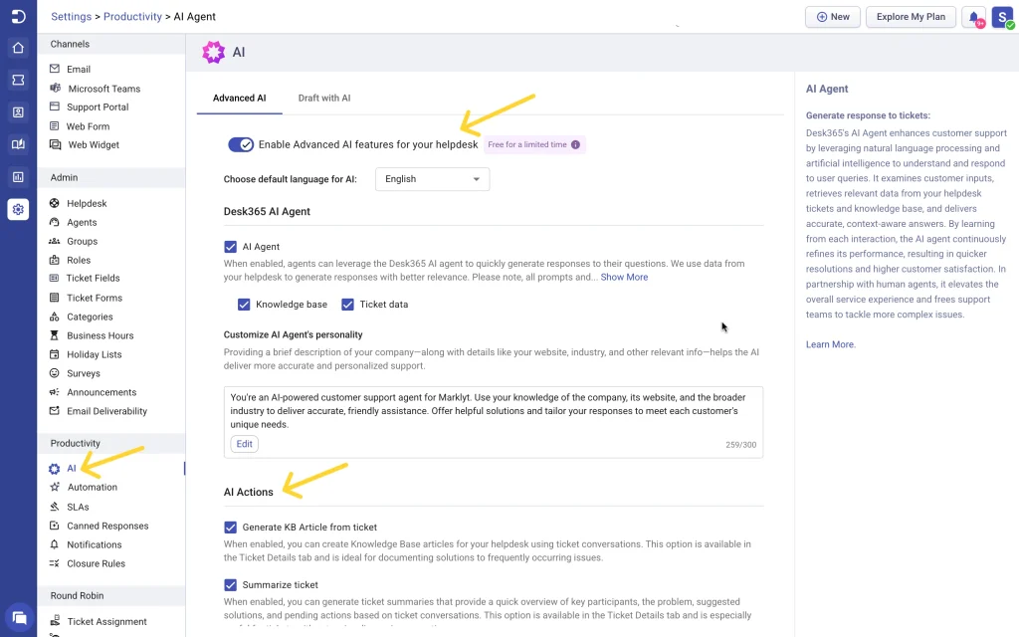1019x637 pixels.
Task: Click info icon beside Free for a limited time
Action: (x=575, y=144)
